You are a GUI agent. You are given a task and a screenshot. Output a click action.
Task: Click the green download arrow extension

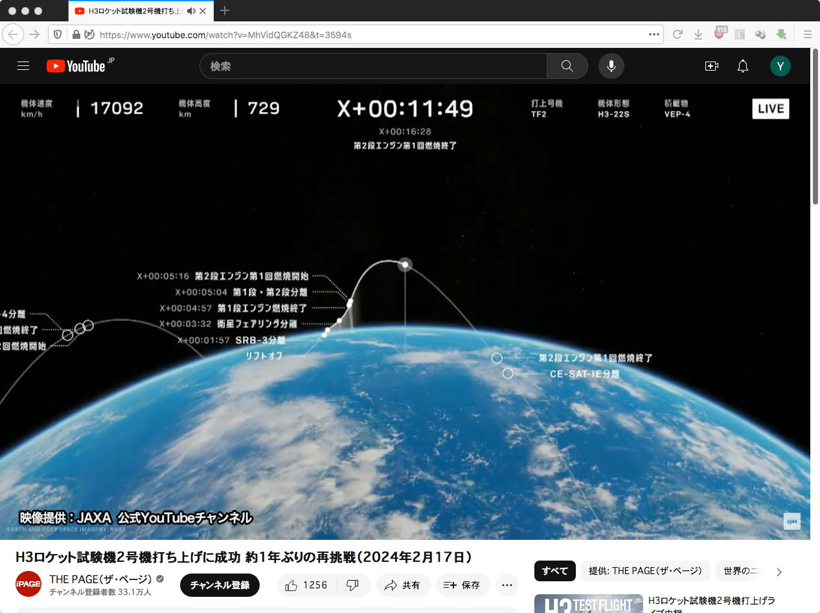pos(782,34)
